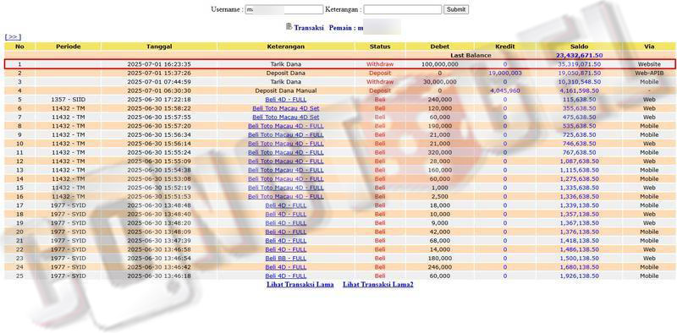Image resolution: width=677 pixels, height=333 pixels.
Task: Click the Tanggal column header
Action: [x=159, y=46]
